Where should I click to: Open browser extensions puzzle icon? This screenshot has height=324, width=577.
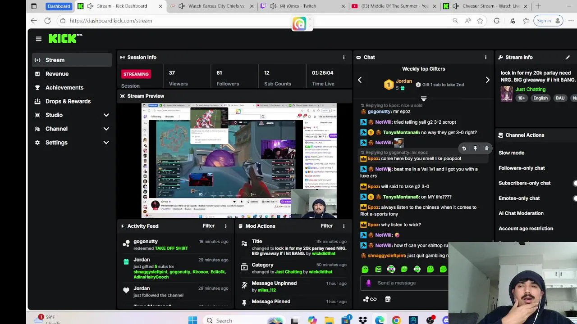coord(496,21)
